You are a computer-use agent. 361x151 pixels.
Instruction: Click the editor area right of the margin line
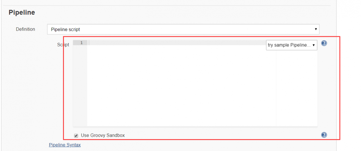point(296,90)
